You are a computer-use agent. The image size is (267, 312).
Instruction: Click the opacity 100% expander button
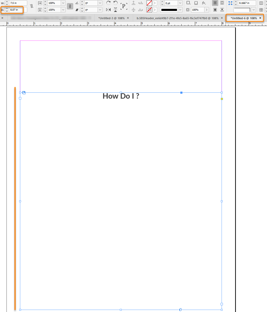click(207, 9)
